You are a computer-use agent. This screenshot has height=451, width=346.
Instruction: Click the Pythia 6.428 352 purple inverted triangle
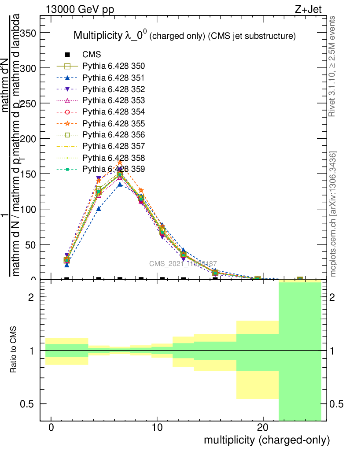click(x=67, y=89)
